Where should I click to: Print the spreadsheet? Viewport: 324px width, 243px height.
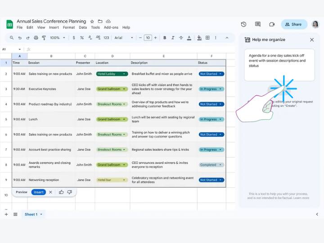click(36, 38)
